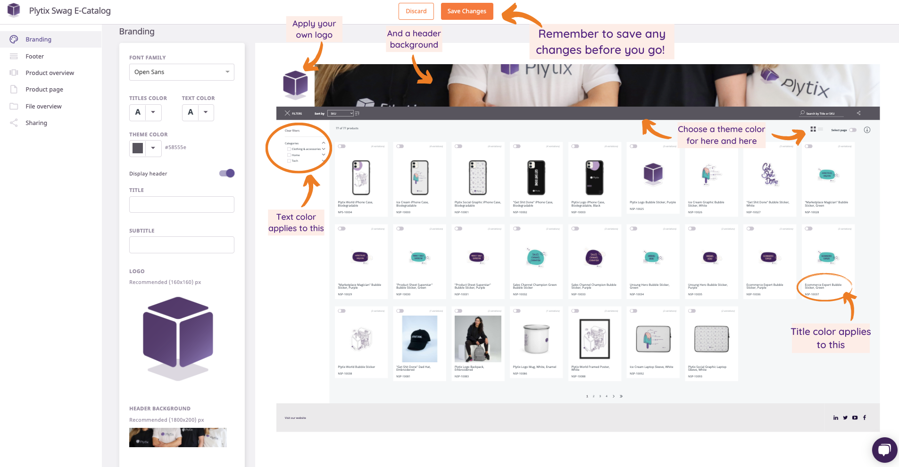Click the theme color swatch
899x467 pixels.
click(x=138, y=148)
